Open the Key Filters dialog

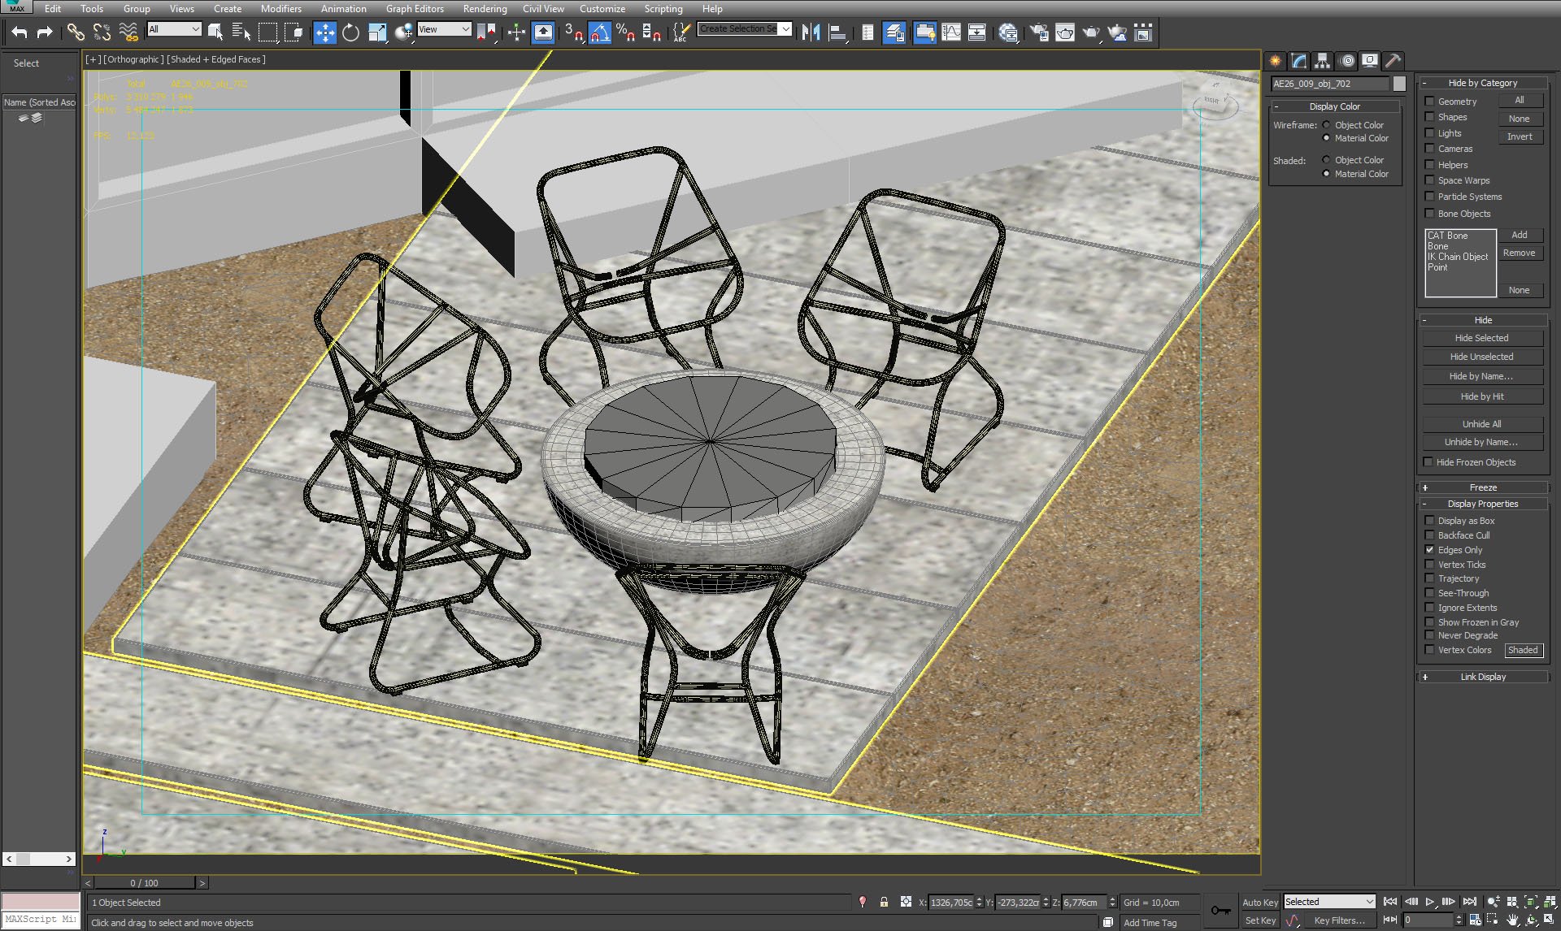point(1339,920)
